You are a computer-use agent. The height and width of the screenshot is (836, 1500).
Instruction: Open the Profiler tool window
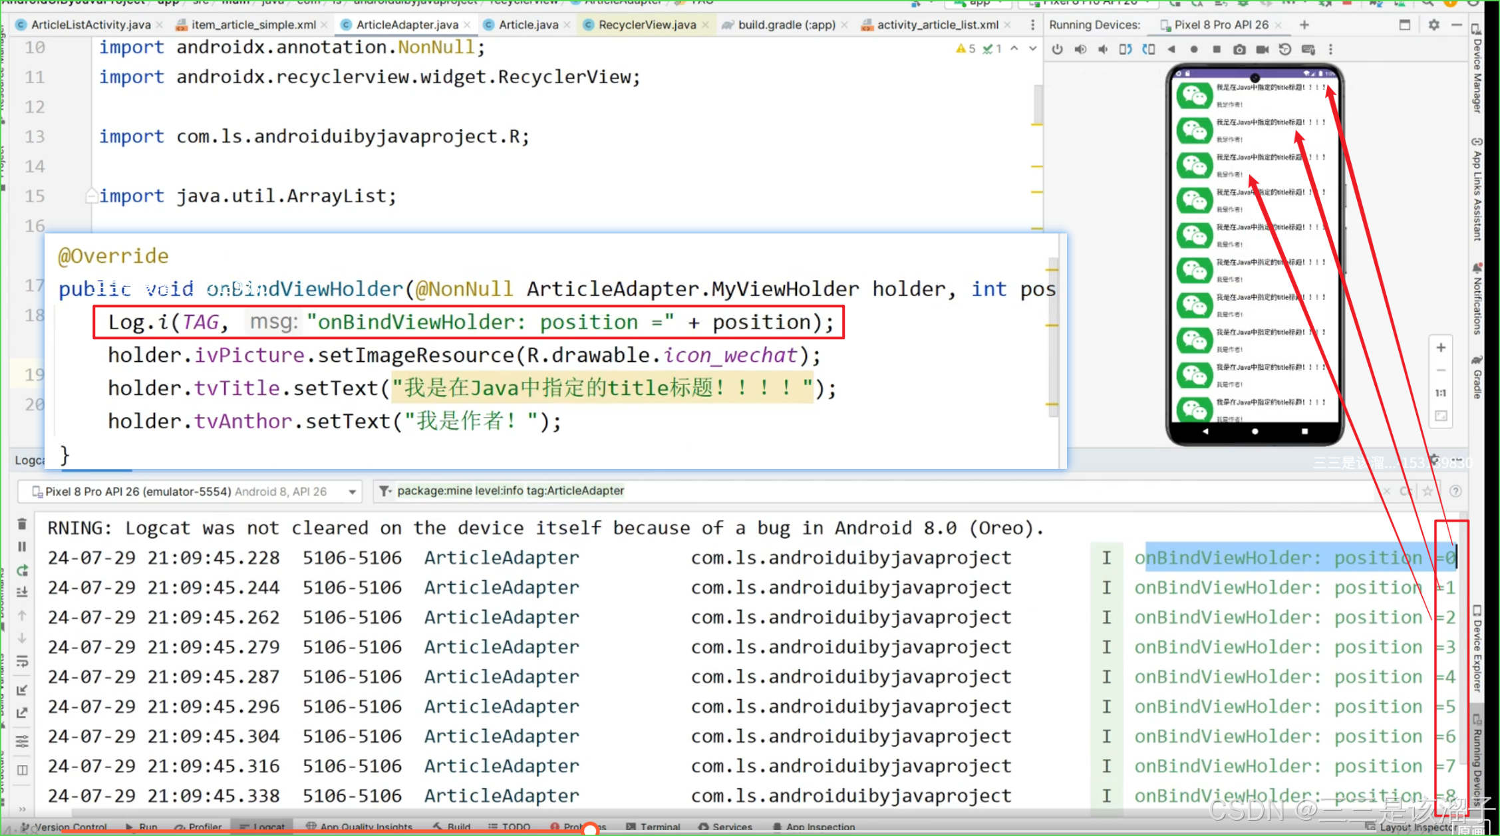pyautogui.click(x=198, y=827)
